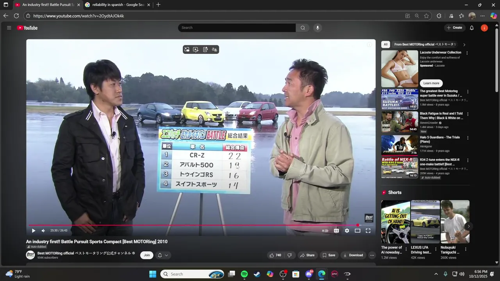
Task: Click the Create button
Action: (x=455, y=28)
